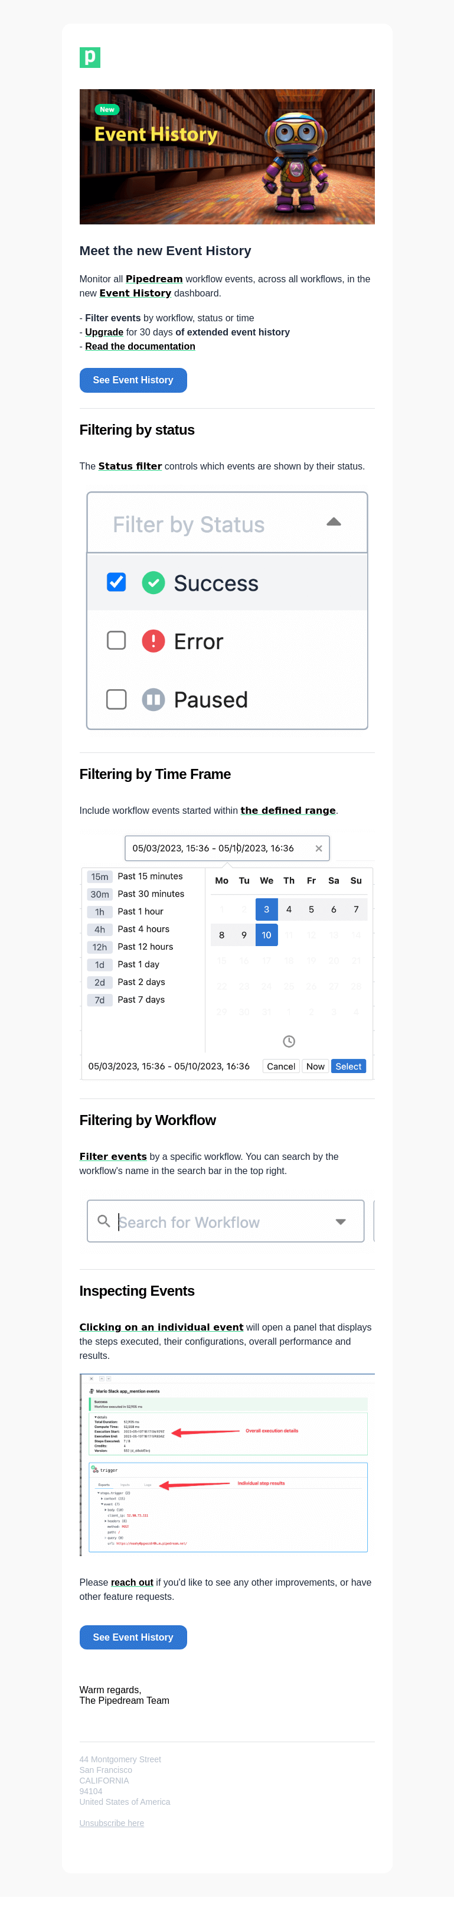Click the 15m quick range badge
The image size is (454, 1917).
tap(100, 876)
